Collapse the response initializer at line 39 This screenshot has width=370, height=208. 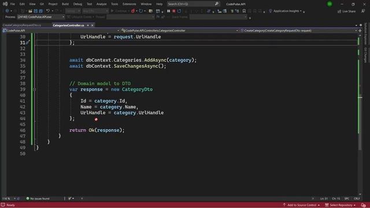[x=35, y=90]
